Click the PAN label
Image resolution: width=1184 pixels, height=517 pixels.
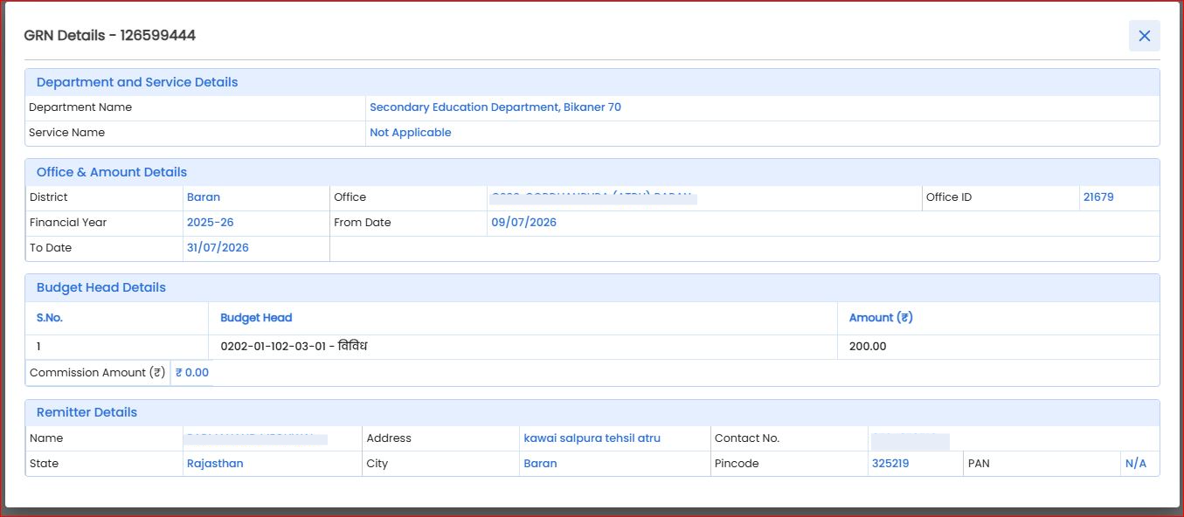[979, 464]
